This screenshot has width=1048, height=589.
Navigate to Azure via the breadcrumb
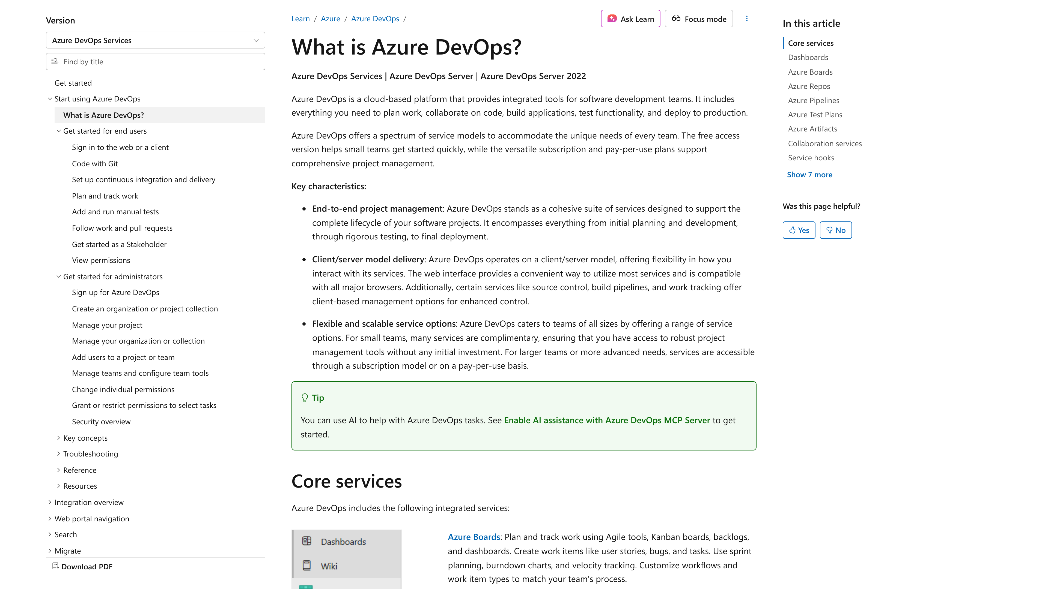click(x=330, y=18)
